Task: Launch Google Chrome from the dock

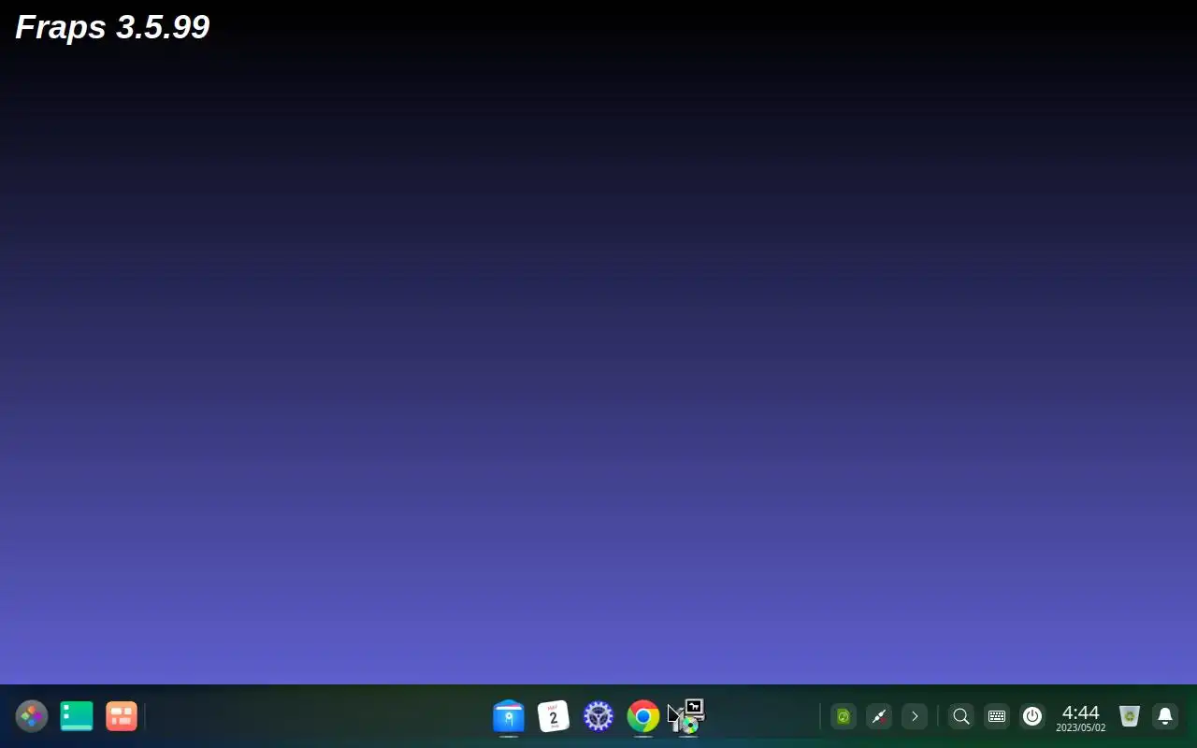Action: 643,716
